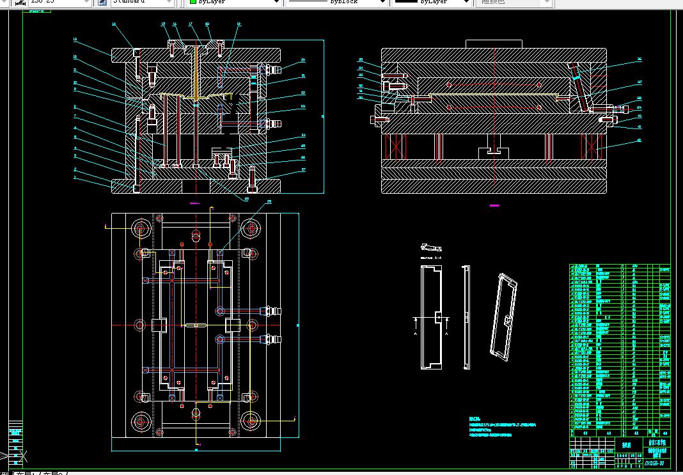
Task: Select the top-left mold cross-section view
Action: 196,116
